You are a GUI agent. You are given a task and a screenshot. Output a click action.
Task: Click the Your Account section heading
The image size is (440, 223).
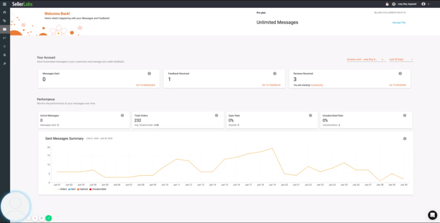point(46,58)
